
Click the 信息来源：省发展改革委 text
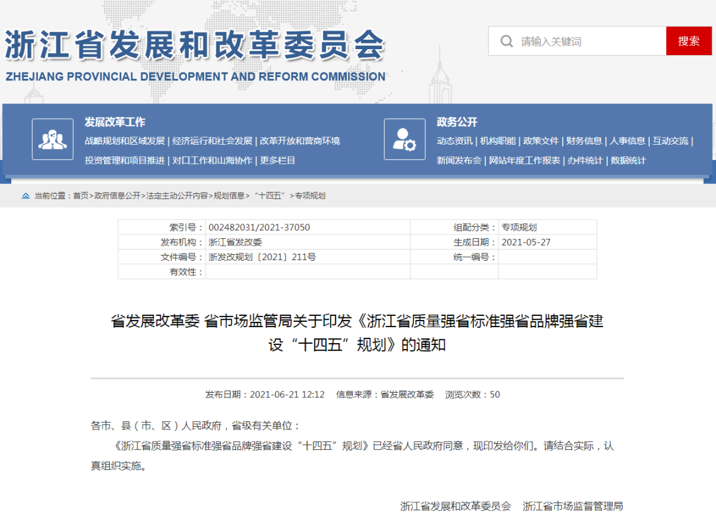tap(385, 394)
